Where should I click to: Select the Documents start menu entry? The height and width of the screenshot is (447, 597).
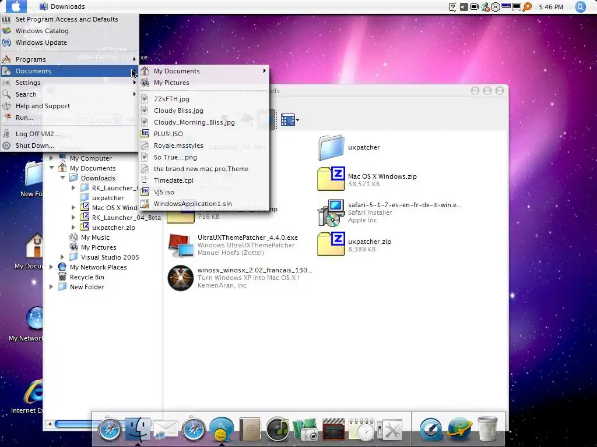69,71
